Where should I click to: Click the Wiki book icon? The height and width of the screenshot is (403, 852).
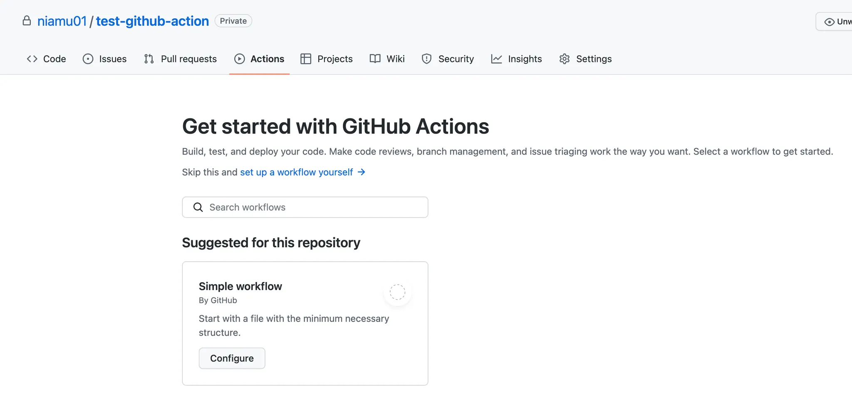pyautogui.click(x=375, y=59)
